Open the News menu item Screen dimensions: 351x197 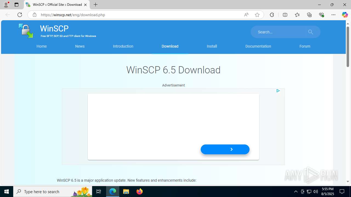pyautogui.click(x=80, y=46)
